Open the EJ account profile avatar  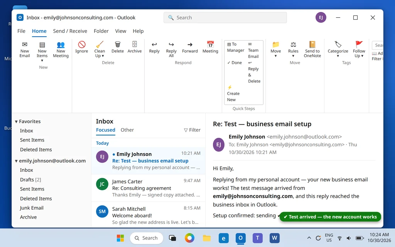[x=321, y=17]
